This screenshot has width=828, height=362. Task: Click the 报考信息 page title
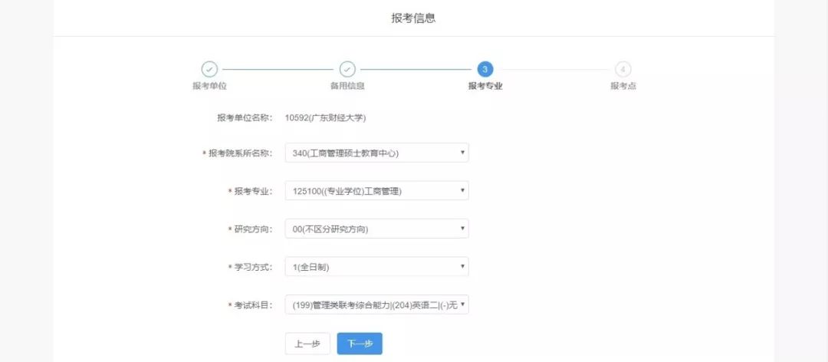coord(413,18)
